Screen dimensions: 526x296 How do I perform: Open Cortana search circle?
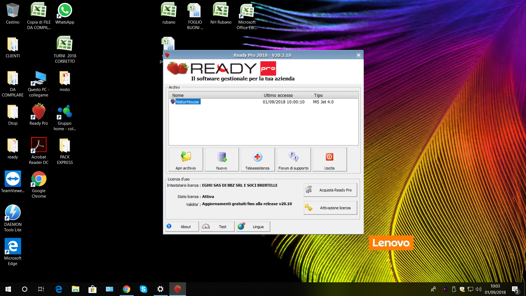click(25, 289)
